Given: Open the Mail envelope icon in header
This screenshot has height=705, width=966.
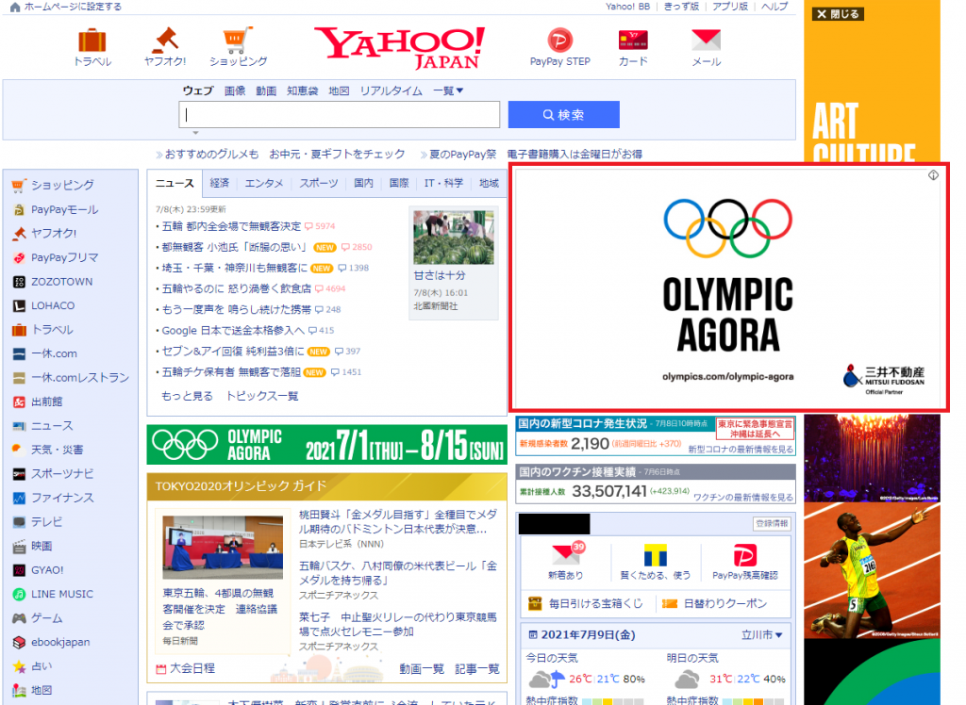Looking at the screenshot, I should click(x=706, y=40).
